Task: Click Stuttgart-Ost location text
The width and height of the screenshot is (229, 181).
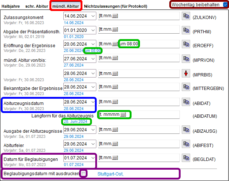Action: click(x=110, y=174)
